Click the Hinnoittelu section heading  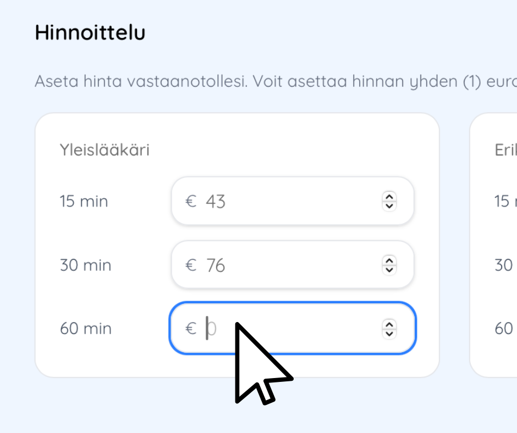(90, 33)
